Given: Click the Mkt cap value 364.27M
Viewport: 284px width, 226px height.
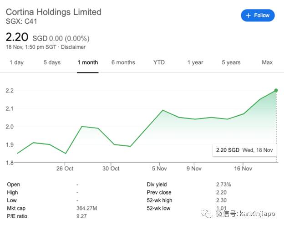Looking at the screenshot, I should [x=88, y=208].
